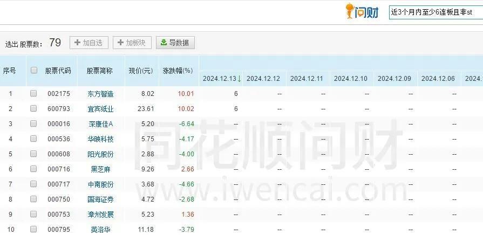Check the box for stock 002175

point(34,94)
